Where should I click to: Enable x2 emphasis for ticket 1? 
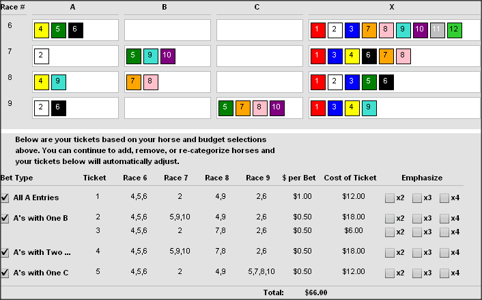point(390,198)
